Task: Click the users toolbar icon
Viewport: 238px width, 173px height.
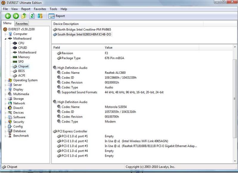Action: point(40,16)
